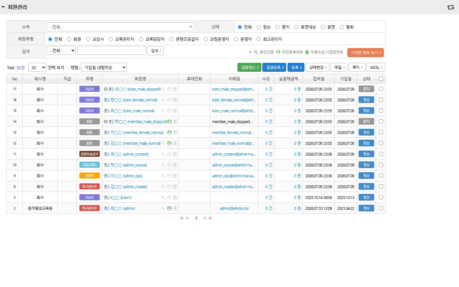Open the profile card icon for admin_master
The image size is (459, 287).
click(107, 187)
